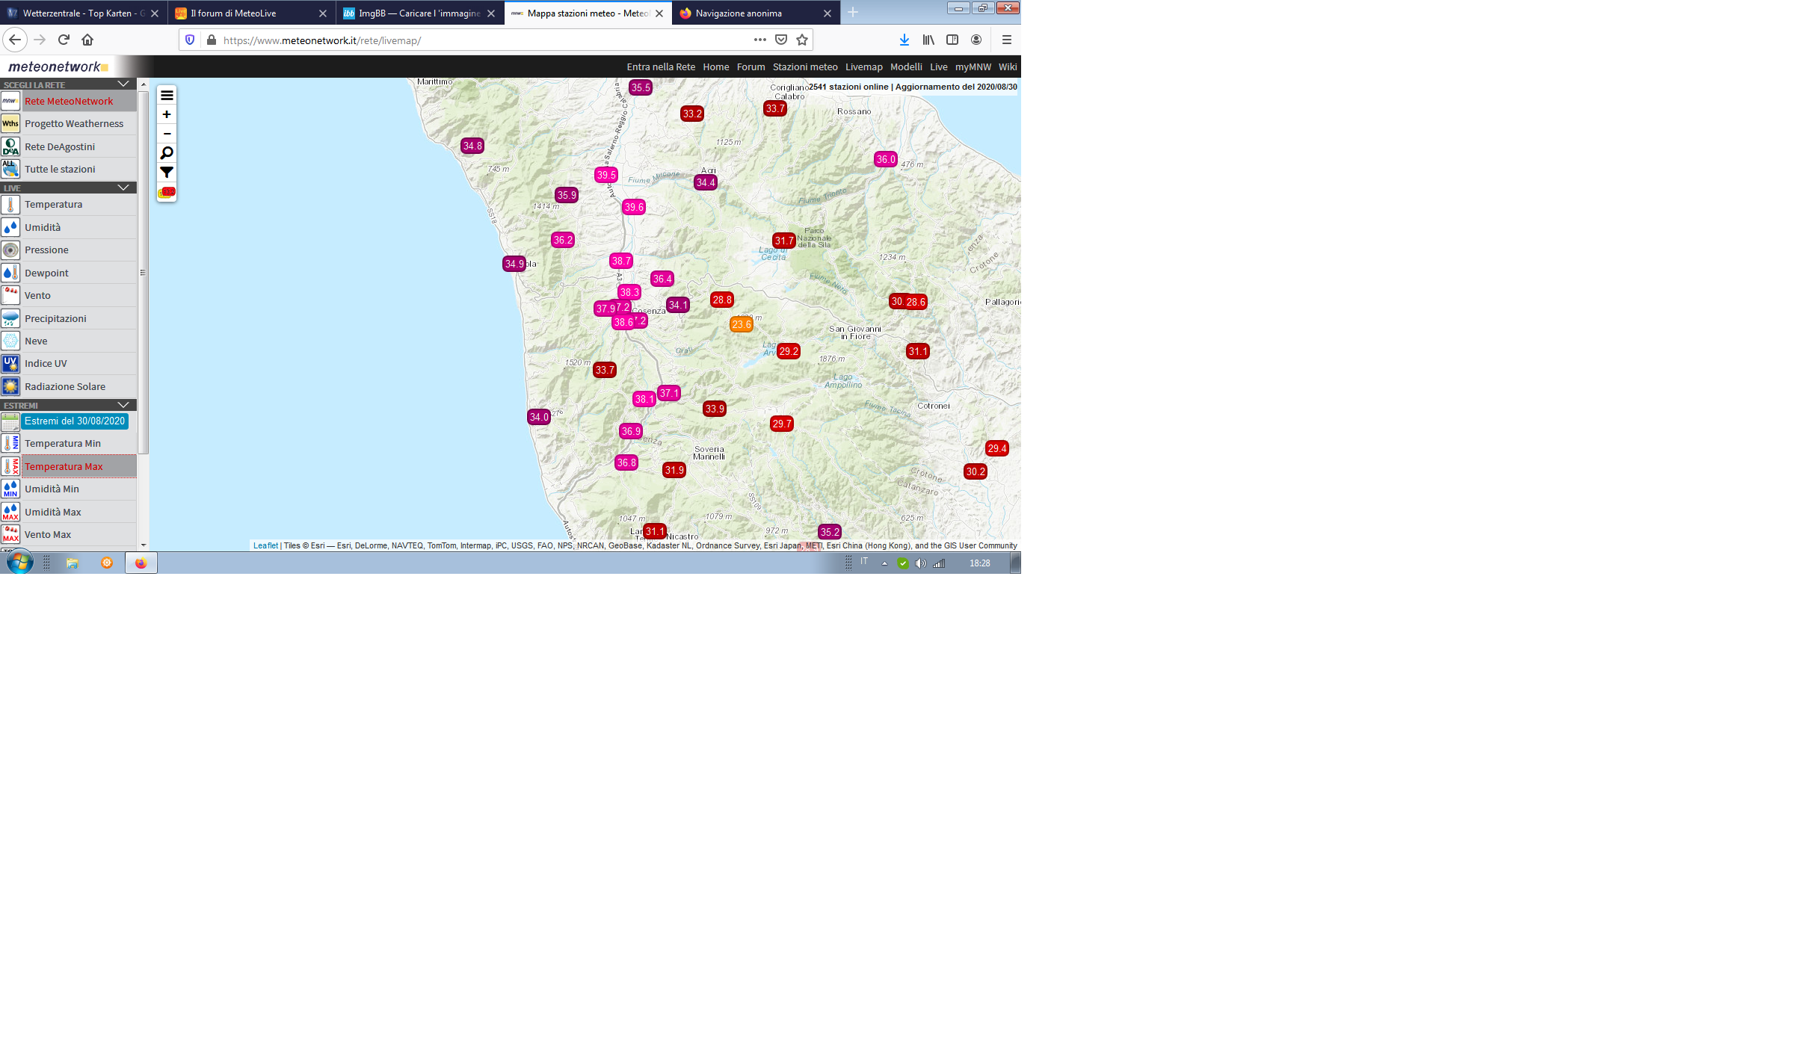This screenshot has width=1809, height=1043.
Task: Zoom out with the map minus button
Action: (167, 134)
